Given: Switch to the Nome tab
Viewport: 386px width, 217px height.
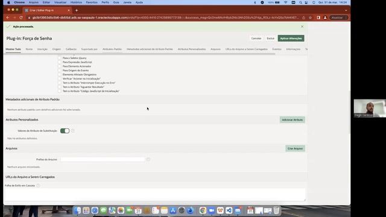Looking at the screenshot, I should tap(29, 49).
